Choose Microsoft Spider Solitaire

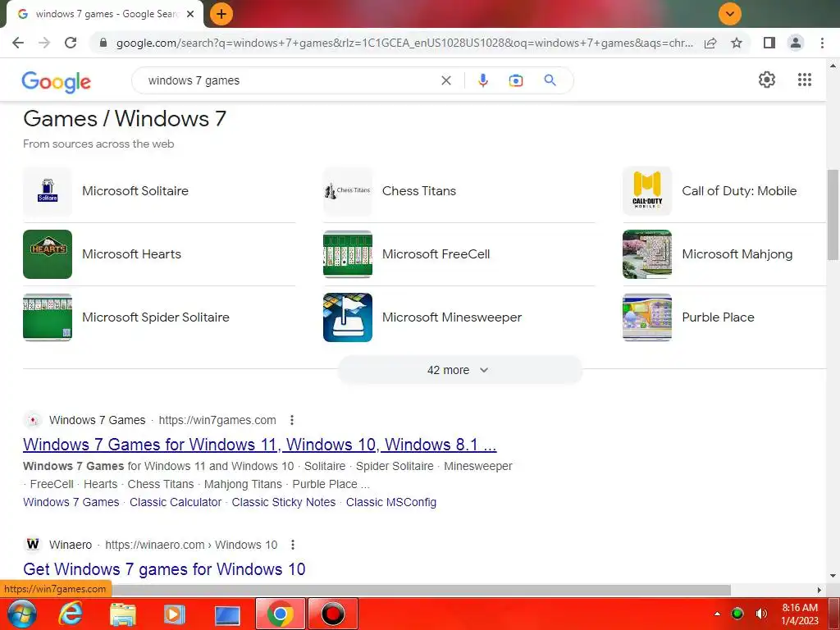coord(159,317)
